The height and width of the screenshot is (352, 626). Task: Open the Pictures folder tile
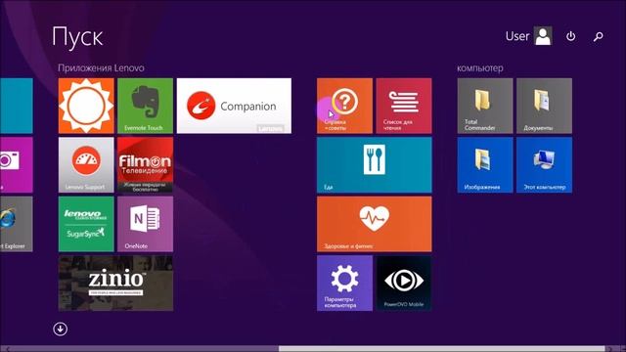[485, 165]
